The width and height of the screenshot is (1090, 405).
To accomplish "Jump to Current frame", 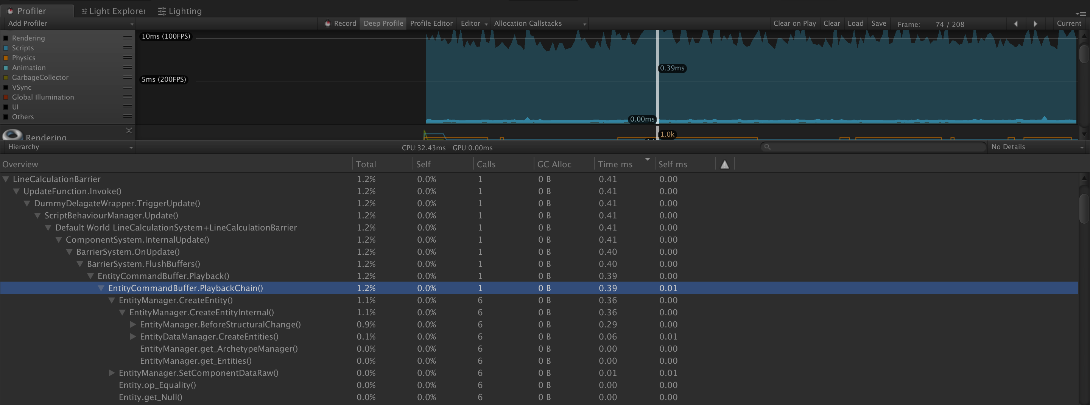I will (1069, 23).
